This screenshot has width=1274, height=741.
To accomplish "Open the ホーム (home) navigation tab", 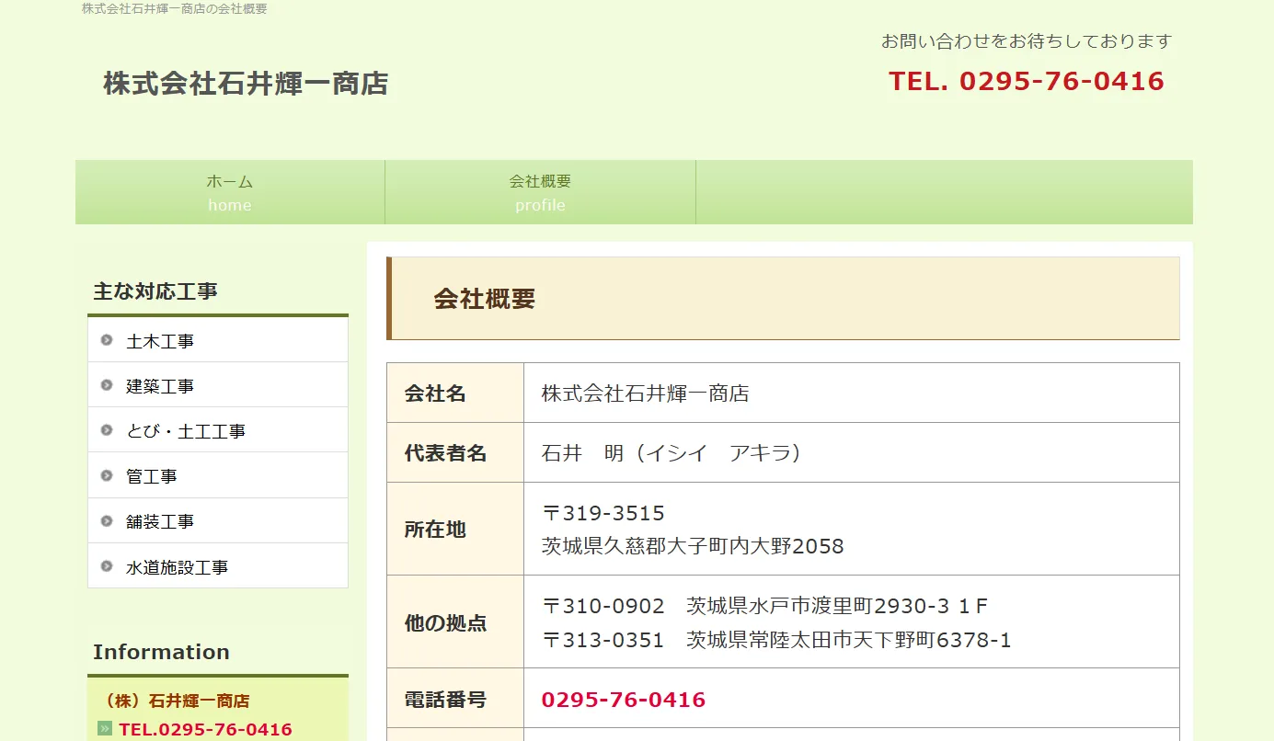I will [230, 192].
